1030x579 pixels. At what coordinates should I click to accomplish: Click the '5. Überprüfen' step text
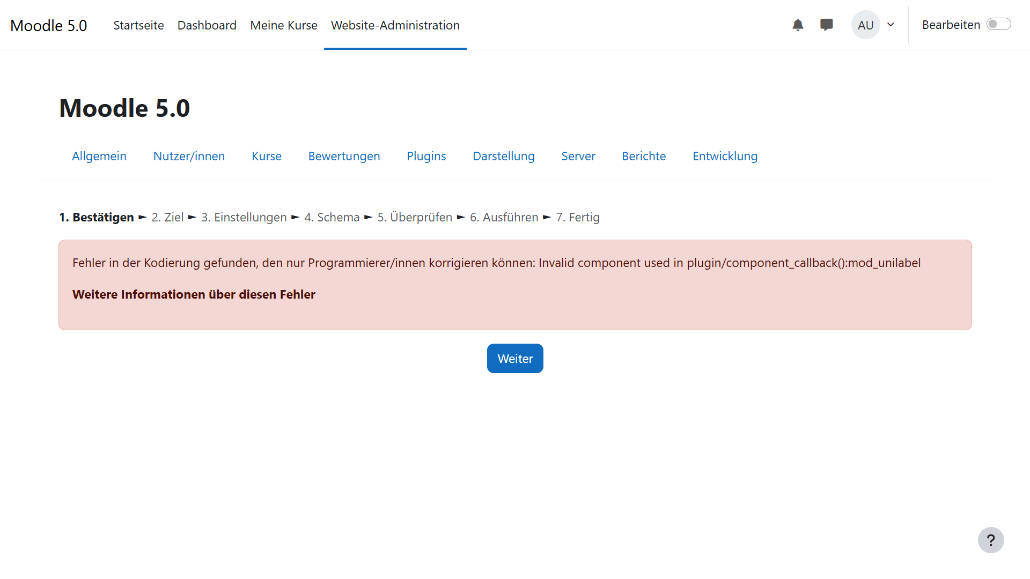pos(414,217)
